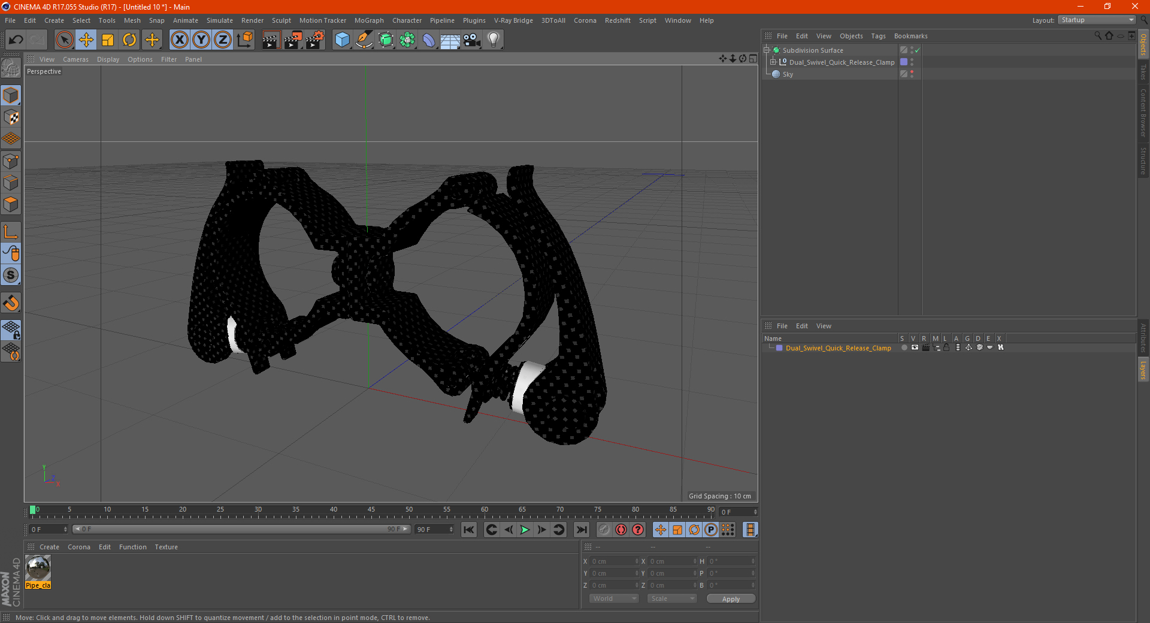Viewport: 1150px width, 623px height.
Task: Open the World coordinate system dropdown
Action: pyautogui.click(x=614, y=598)
